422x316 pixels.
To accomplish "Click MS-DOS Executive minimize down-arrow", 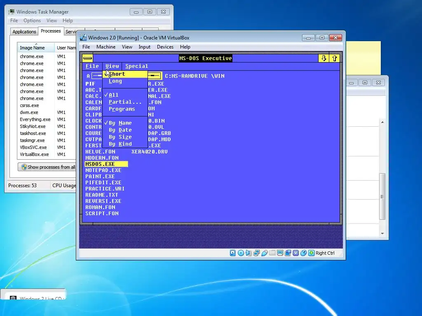I will click(324, 58).
